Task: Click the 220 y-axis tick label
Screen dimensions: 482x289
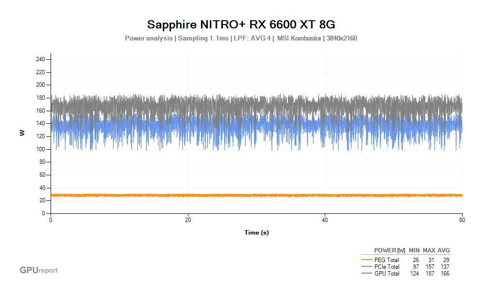Action: pos(40,72)
